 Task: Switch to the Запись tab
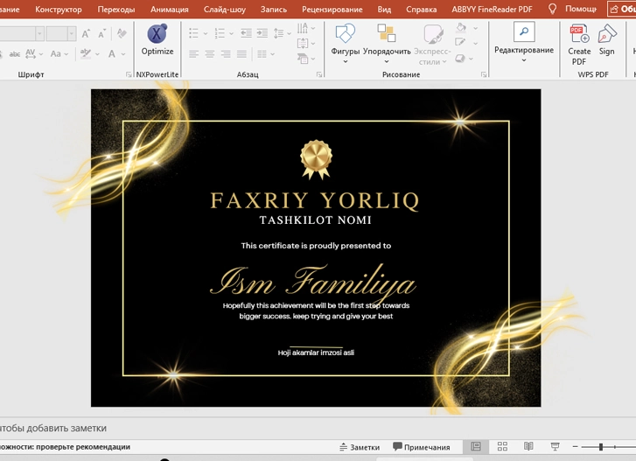click(x=273, y=10)
